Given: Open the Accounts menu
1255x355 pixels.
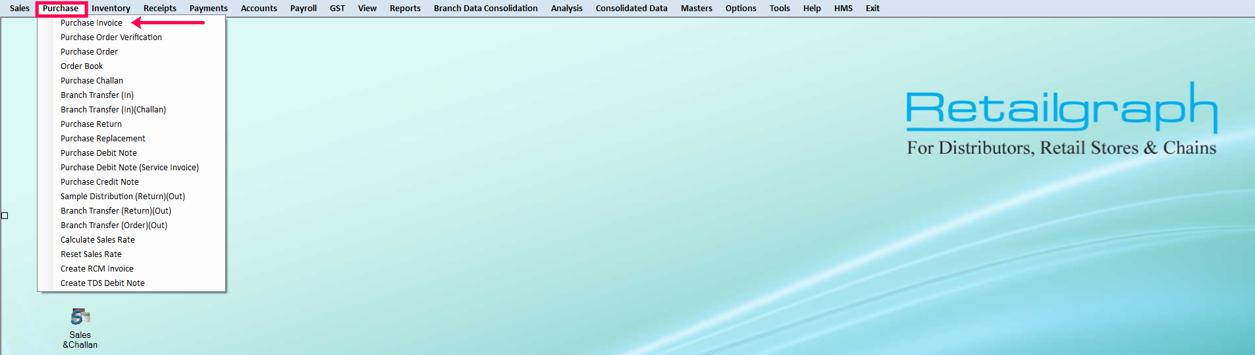Looking at the screenshot, I should coord(259,9).
